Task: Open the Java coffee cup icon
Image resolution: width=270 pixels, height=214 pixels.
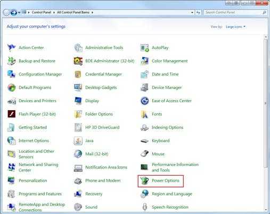Action: 78,141
